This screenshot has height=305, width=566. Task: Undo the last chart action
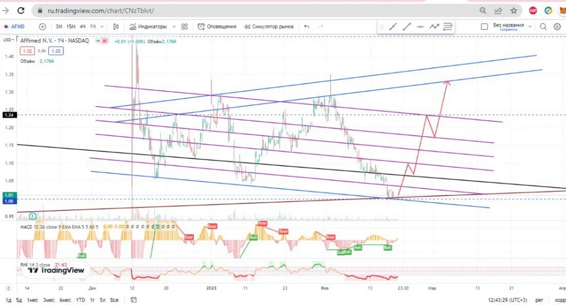tap(307, 26)
